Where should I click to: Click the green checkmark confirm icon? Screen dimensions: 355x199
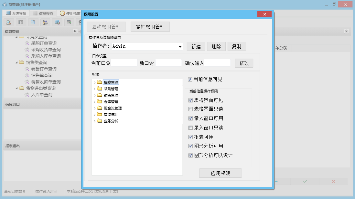[x=305, y=181]
